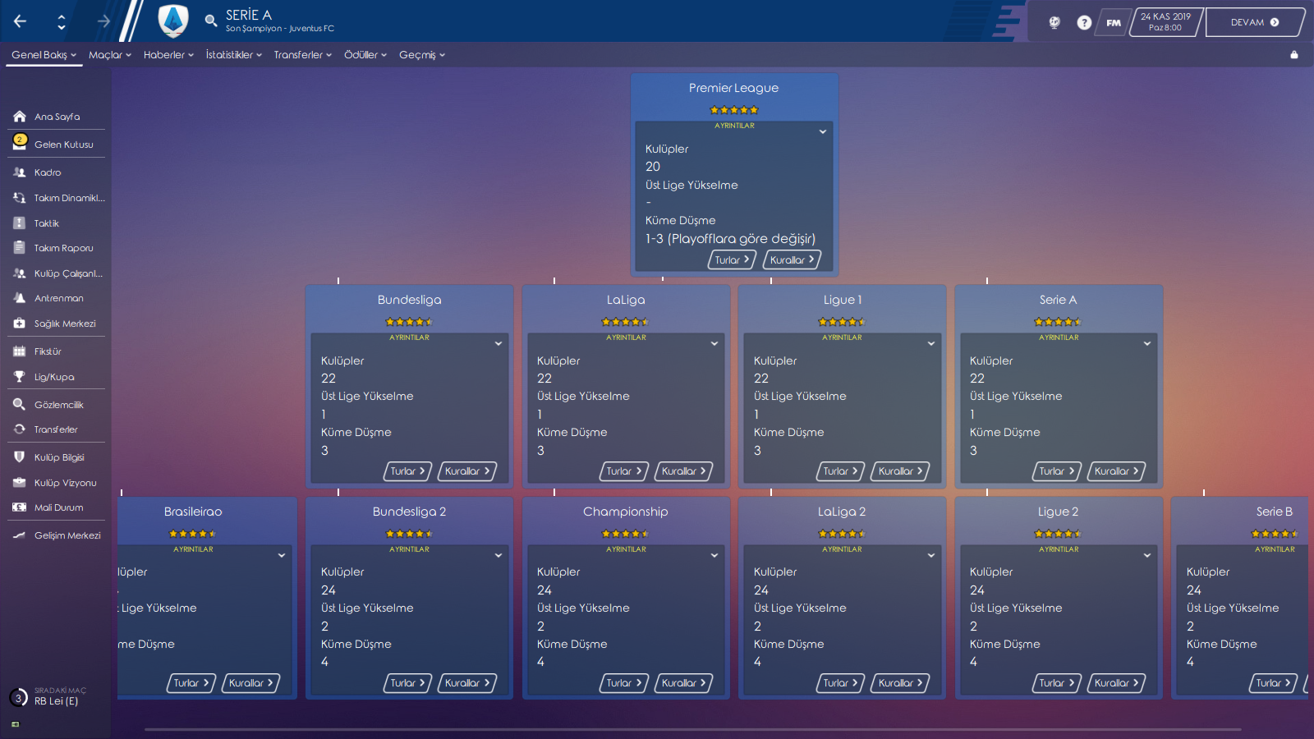The width and height of the screenshot is (1314, 739).
Task: Open the search magnifier icon
Action: click(211, 21)
